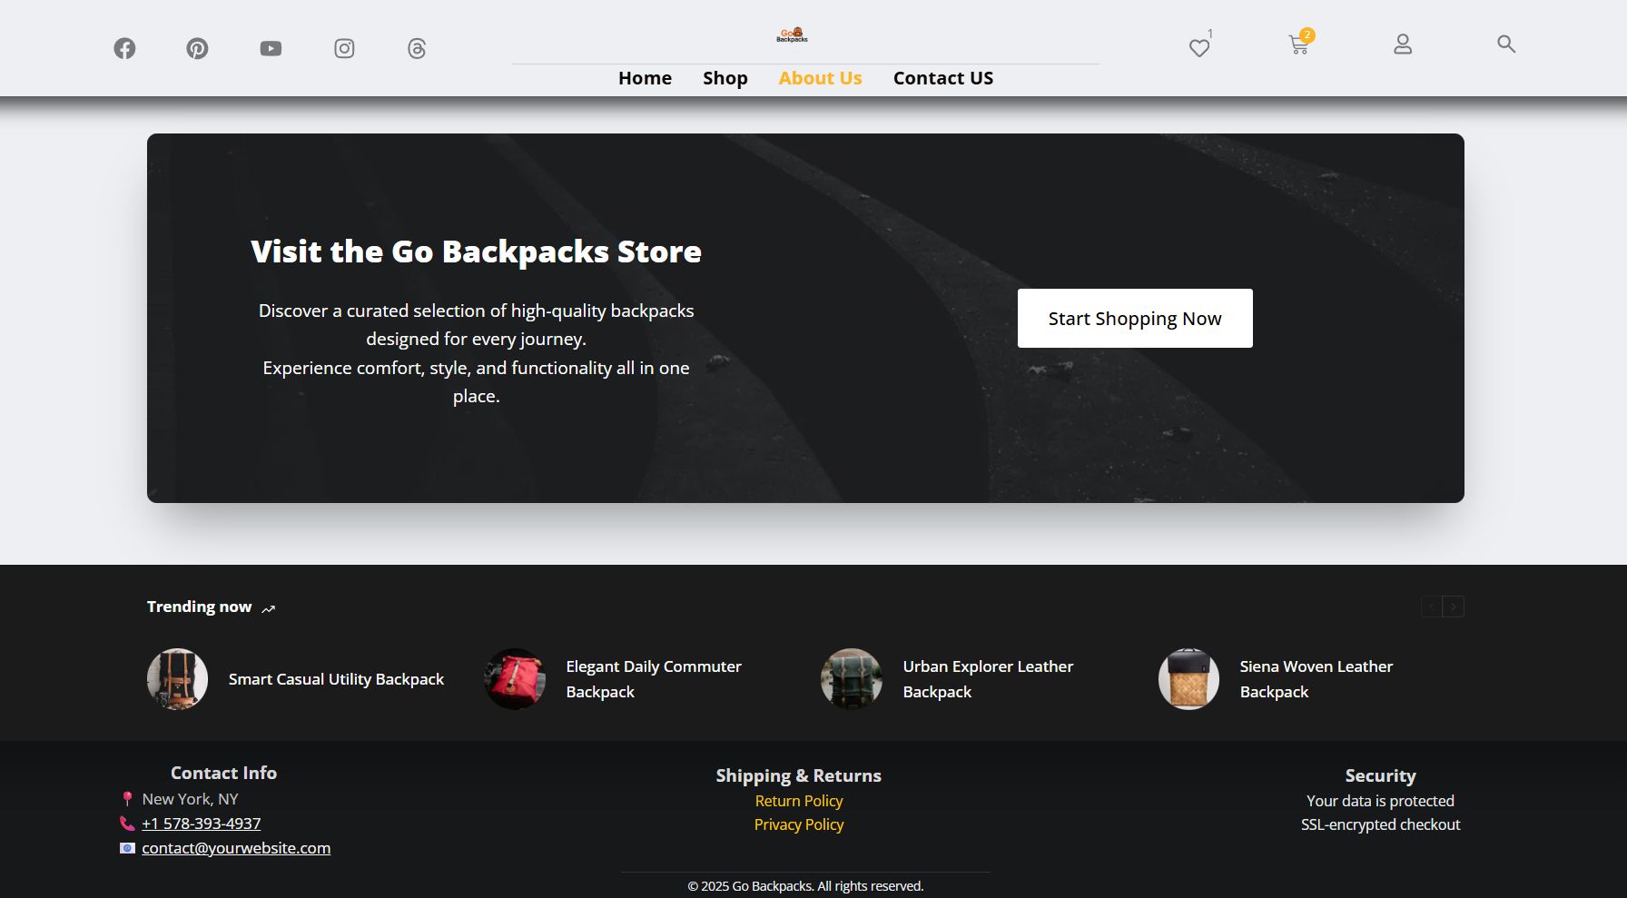1627x898 pixels.
Task: Click the envelope icon beside the email
Action: tap(127, 848)
